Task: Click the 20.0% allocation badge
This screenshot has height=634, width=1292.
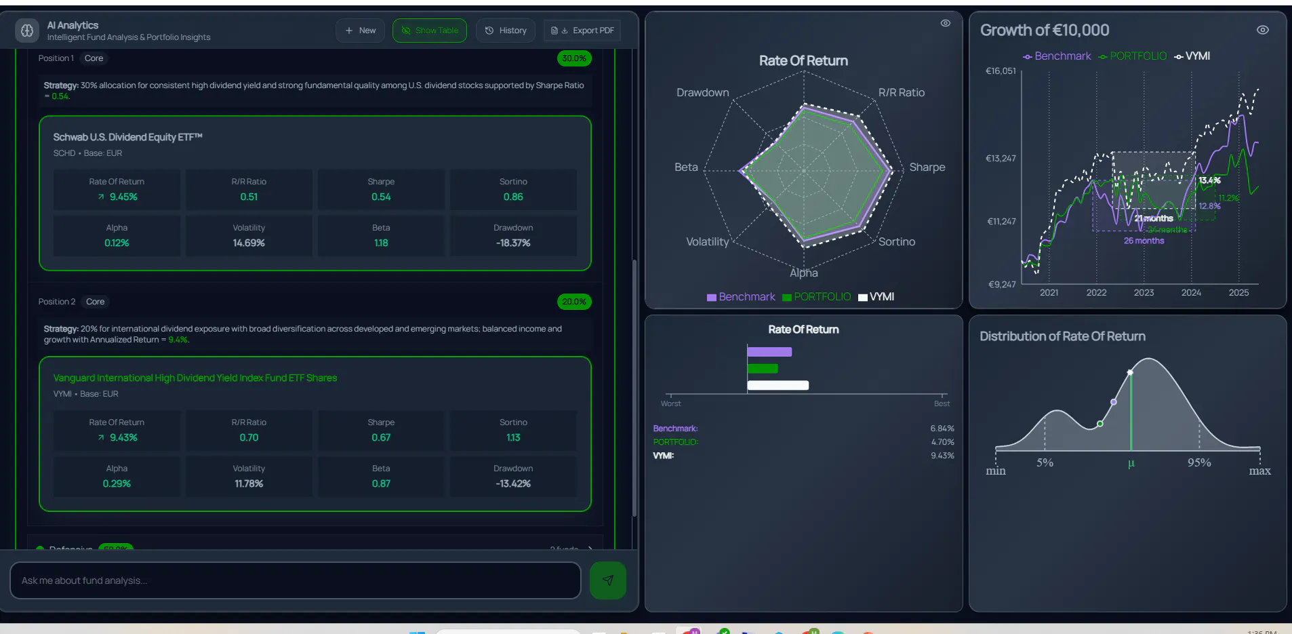Action: [574, 302]
